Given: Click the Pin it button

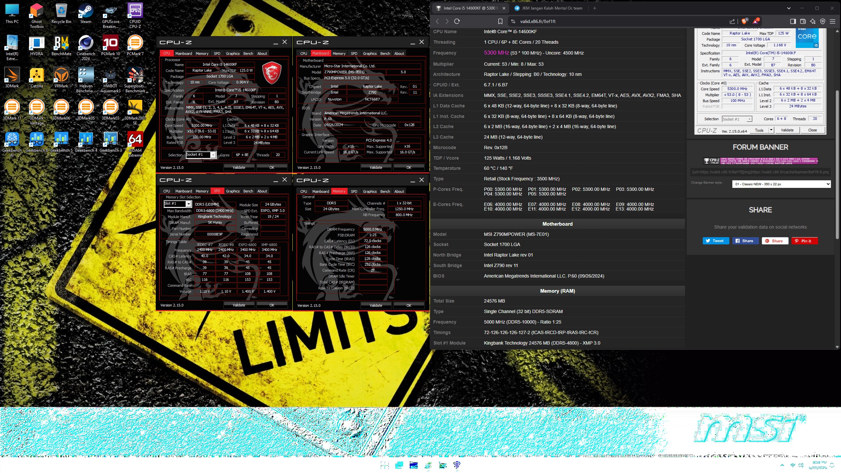Looking at the screenshot, I should [x=805, y=241].
